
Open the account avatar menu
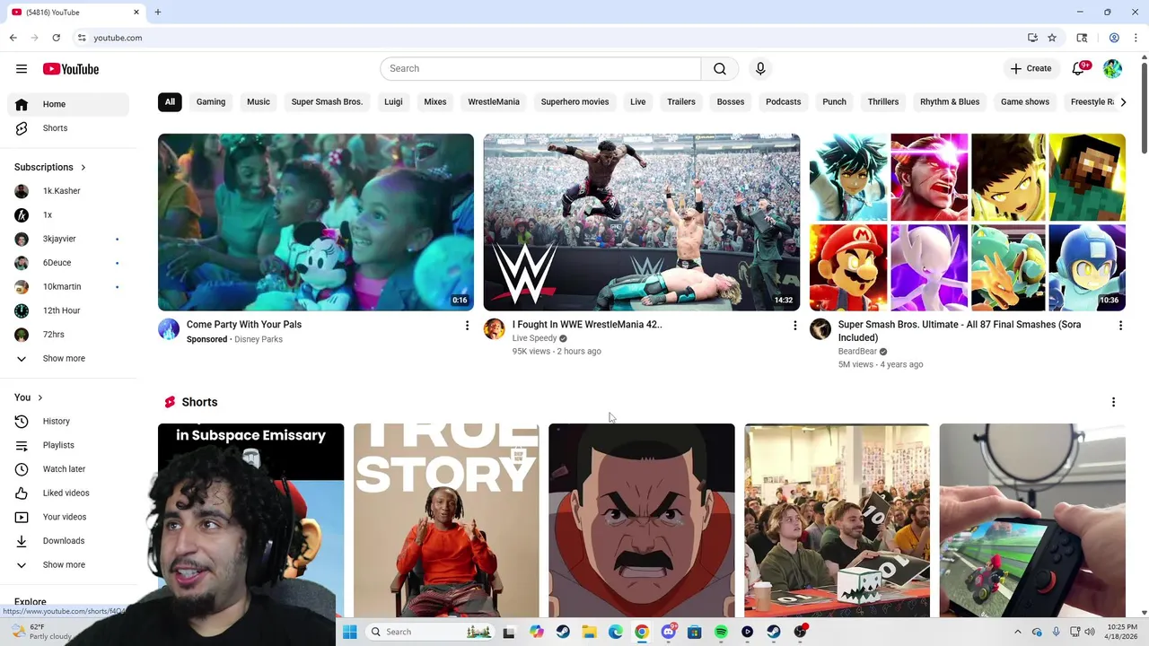tap(1112, 69)
